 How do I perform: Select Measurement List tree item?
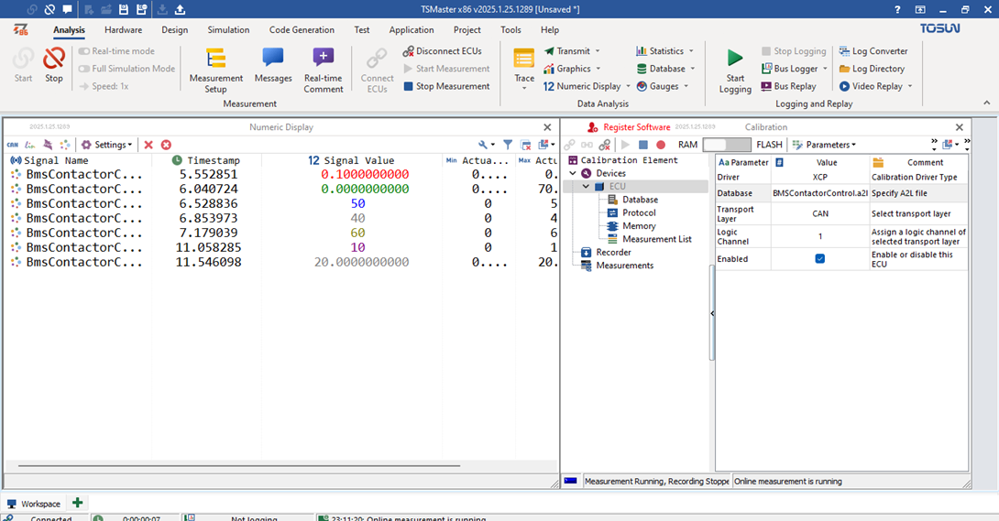pyautogui.click(x=657, y=239)
